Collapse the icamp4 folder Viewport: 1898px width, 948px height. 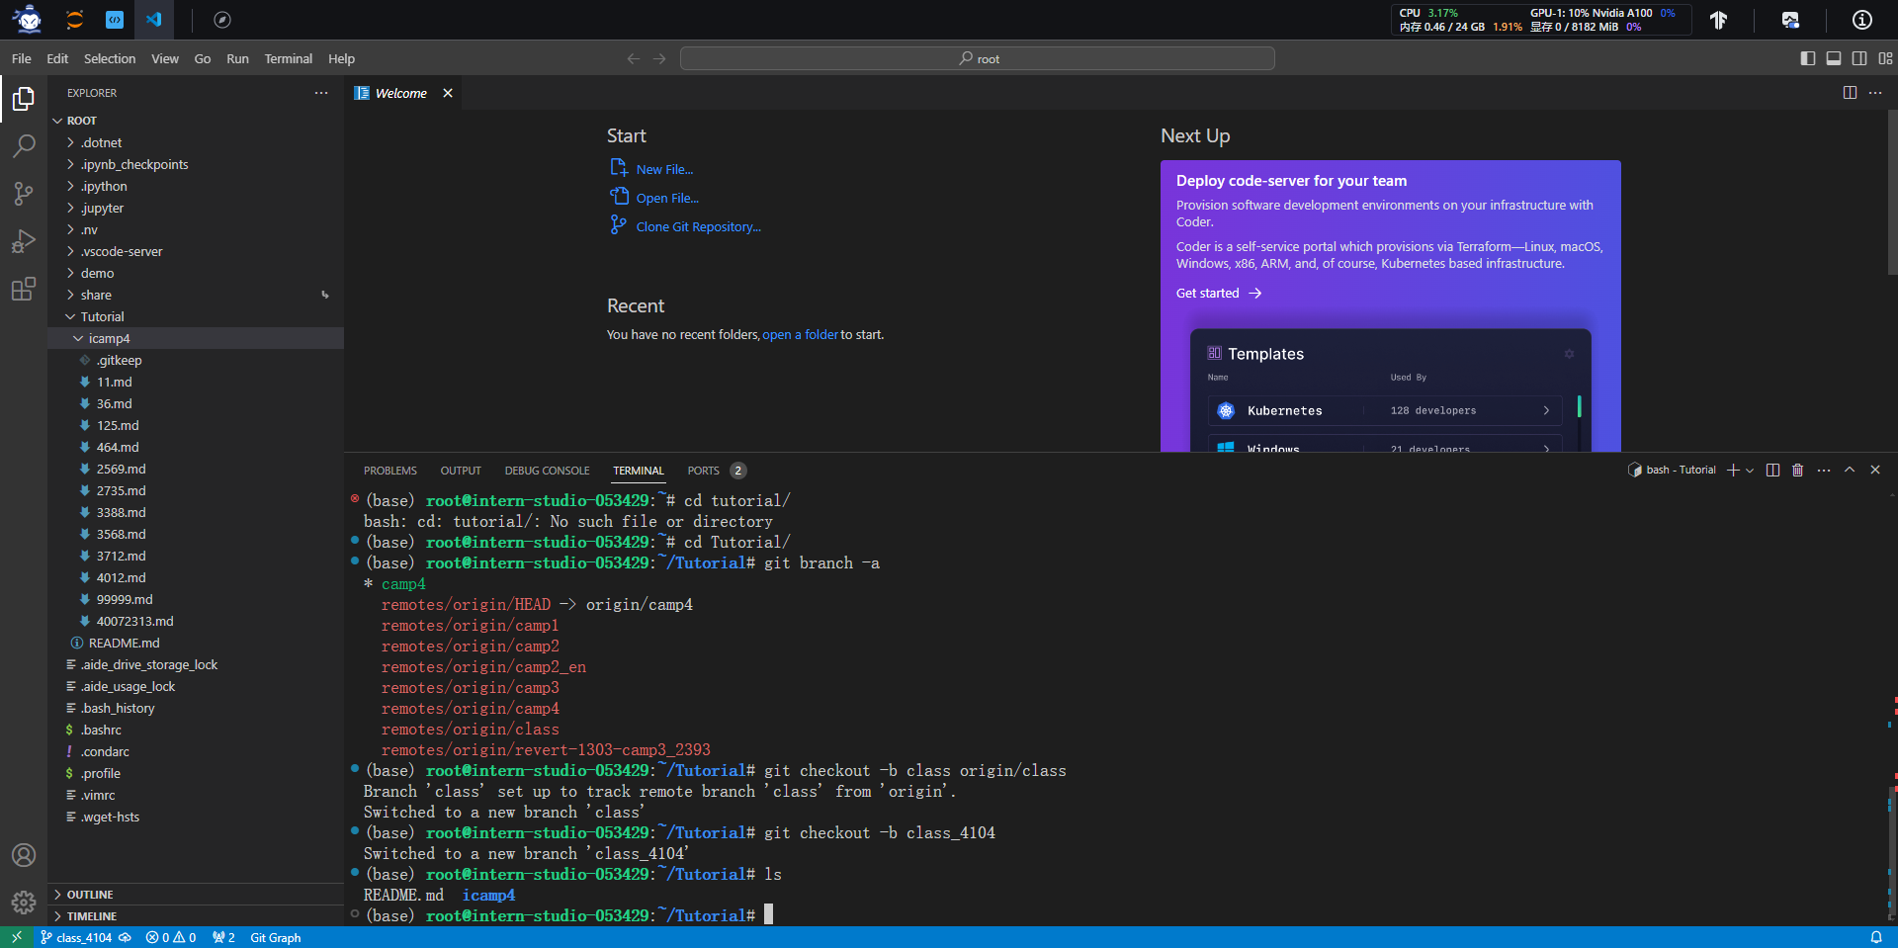point(196,338)
